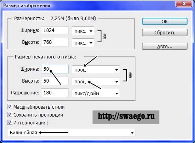Click the print size Высота field with 50
Viewport: 195px width, 143px height.
tap(55, 81)
